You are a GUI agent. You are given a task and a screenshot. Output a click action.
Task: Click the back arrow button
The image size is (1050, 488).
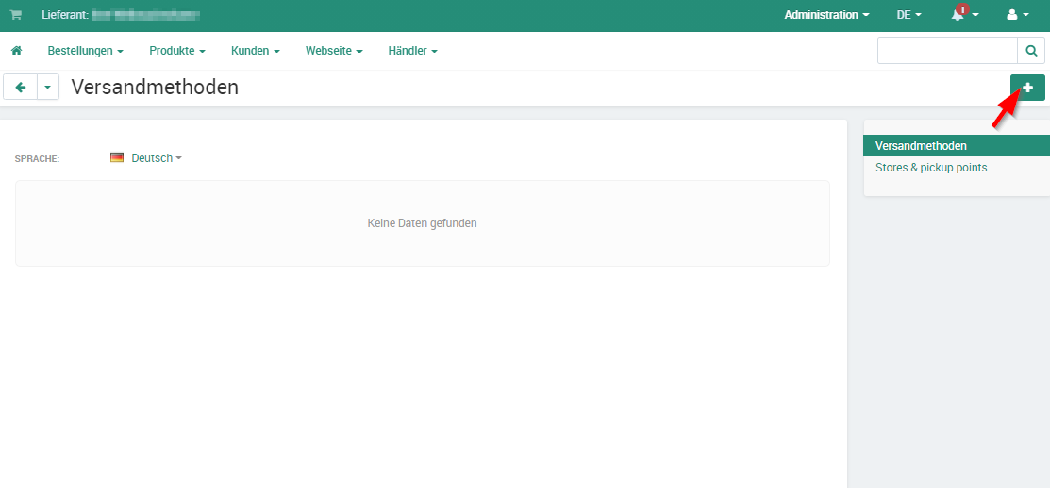[x=21, y=87]
